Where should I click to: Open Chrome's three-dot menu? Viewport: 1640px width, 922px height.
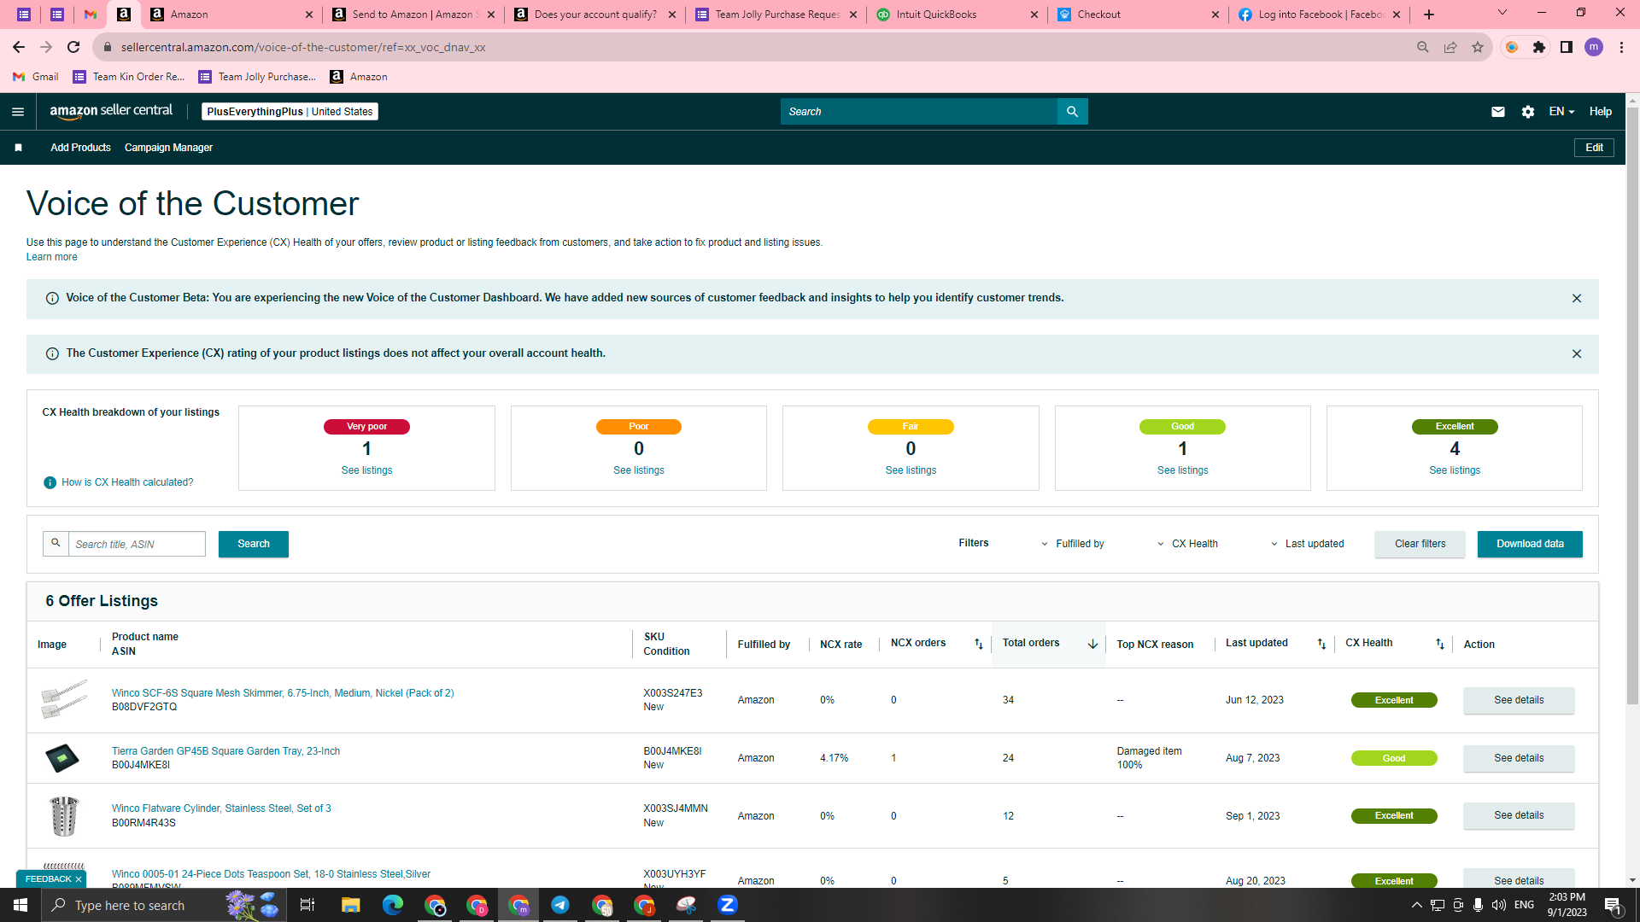(x=1621, y=48)
